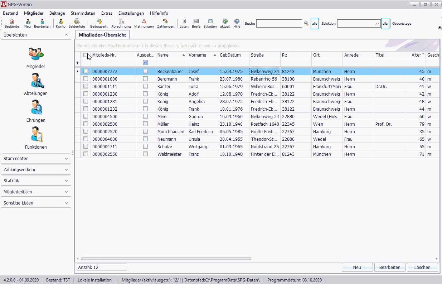Click the Etiketten toolbar icon
The image size is (442, 284).
(210, 23)
